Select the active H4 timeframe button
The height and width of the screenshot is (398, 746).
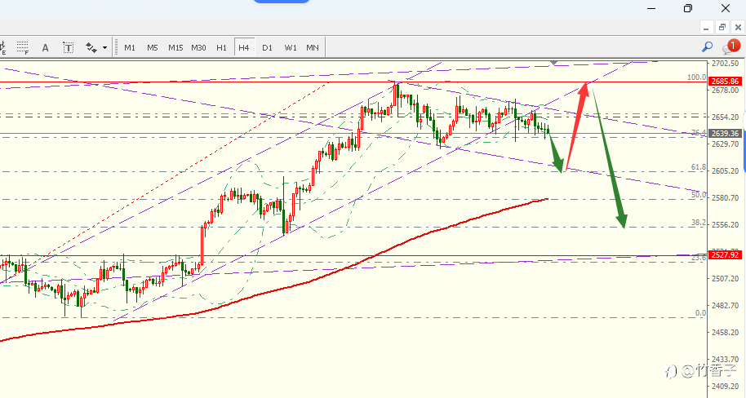pos(244,47)
